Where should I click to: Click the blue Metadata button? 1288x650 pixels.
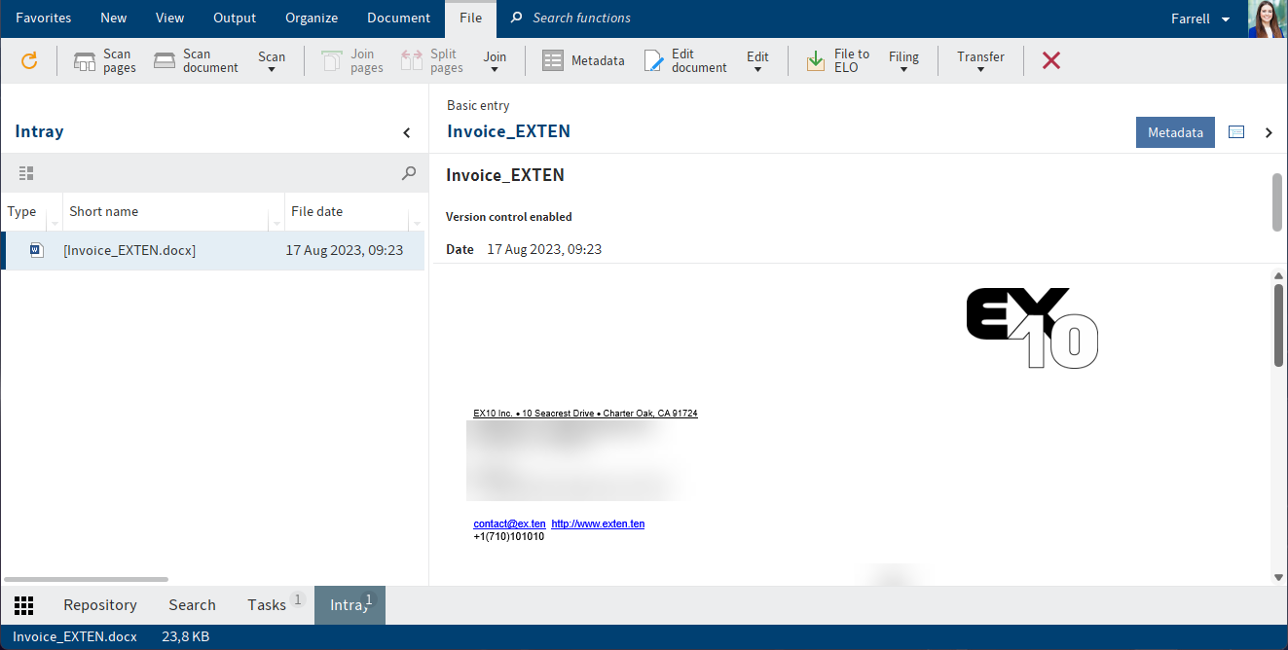click(1175, 132)
